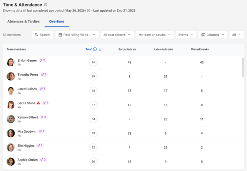This screenshot has height=171, width=247.
Task: Open the Past rolling 90 days dropdown
Action: pyautogui.click(x=77, y=35)
